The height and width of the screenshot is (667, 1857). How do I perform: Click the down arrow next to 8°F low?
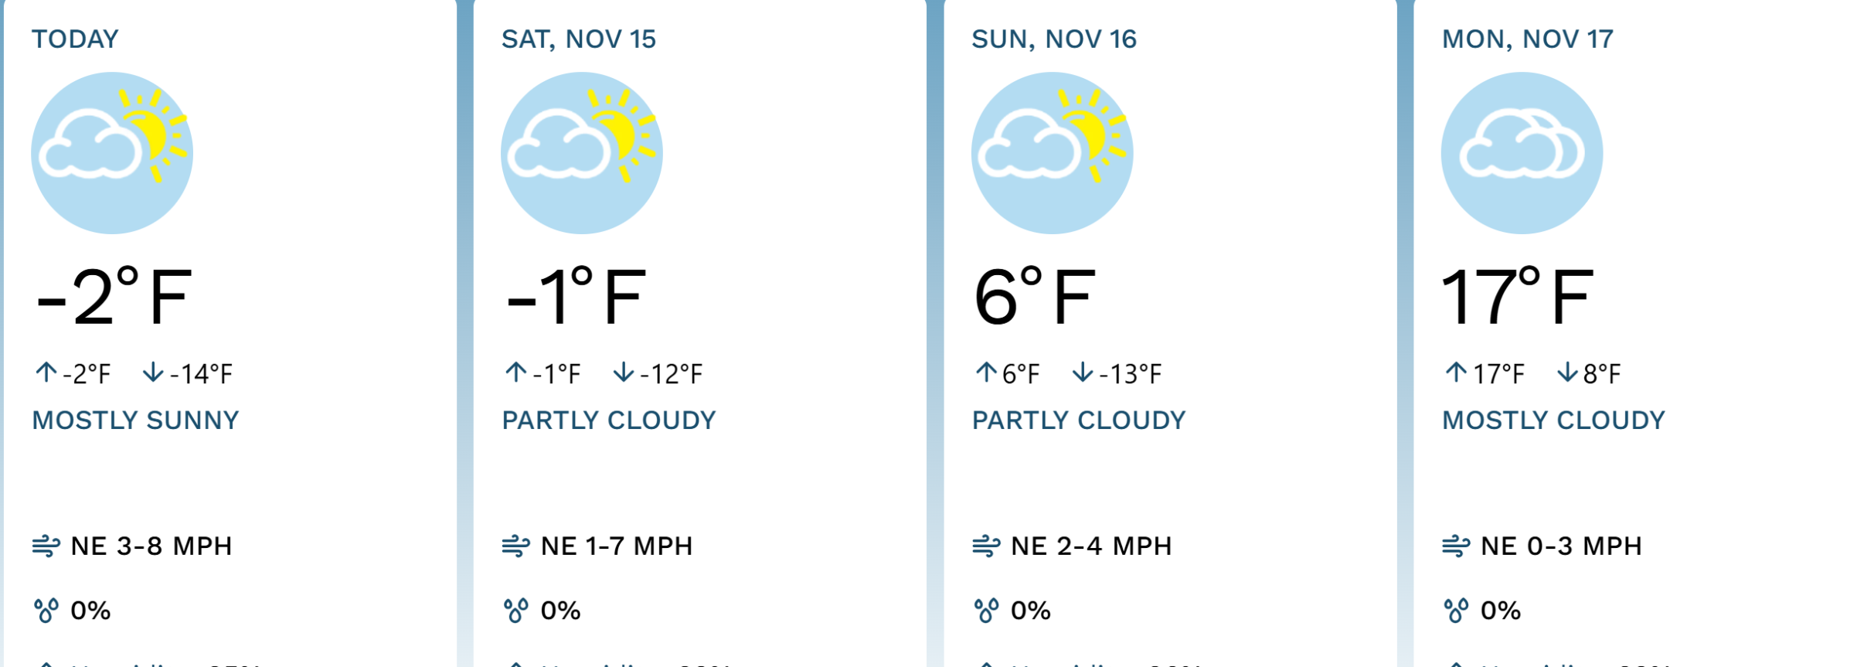[x=1566, y=373]
